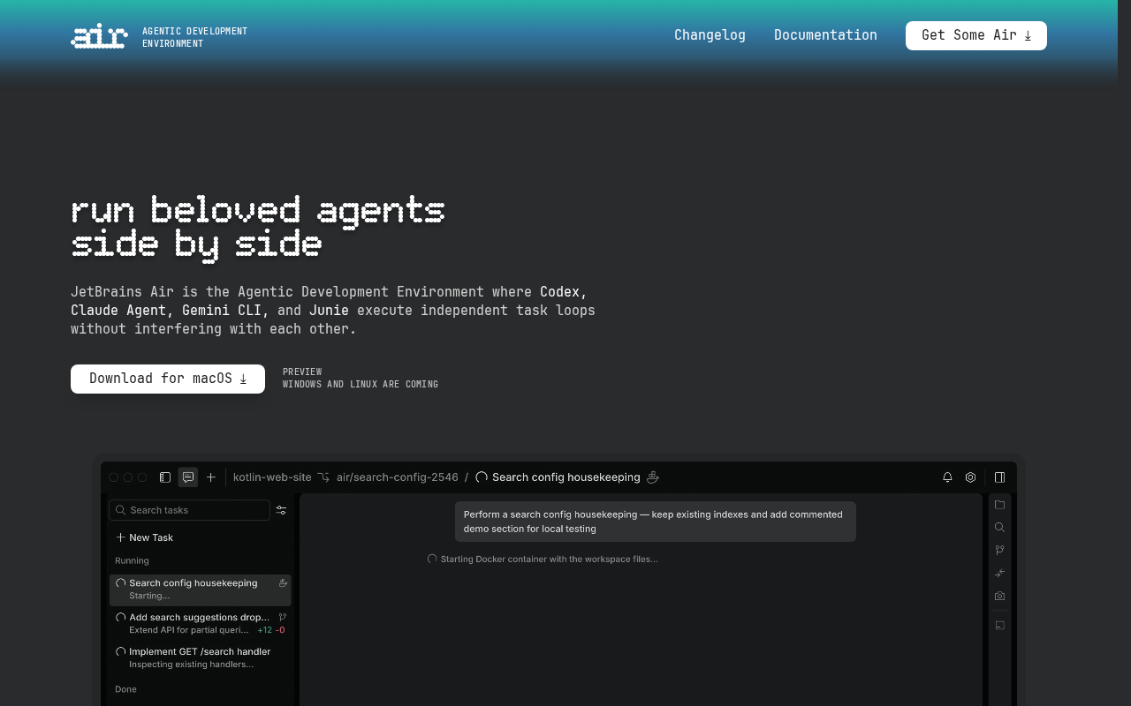Image resolution: width=1131 pixels, height=706 pixels.
Task: Click the +12 additions count
Action: click(264, 630)
